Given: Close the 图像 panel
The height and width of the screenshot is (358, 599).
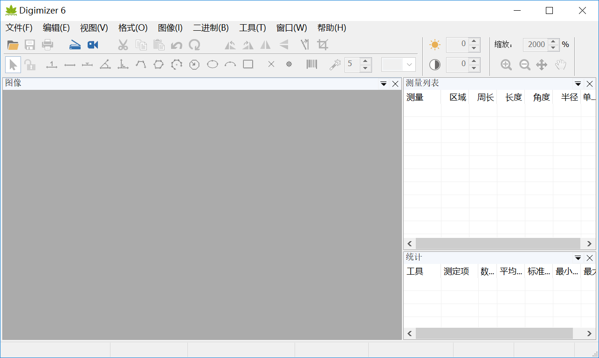Looking at the screenshot, I should point(395,84).
